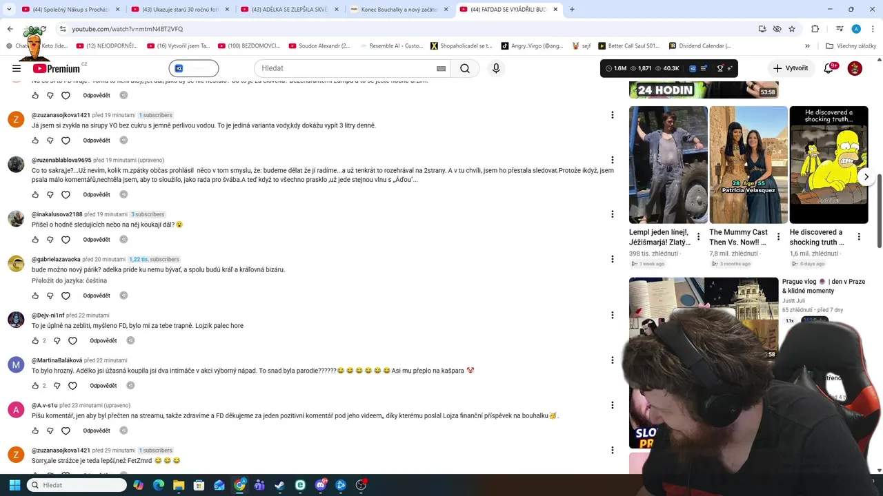Viewport: 883px width, 496px height.
Task: Open He discovered a shocking truth options
Action: (859, 237)
